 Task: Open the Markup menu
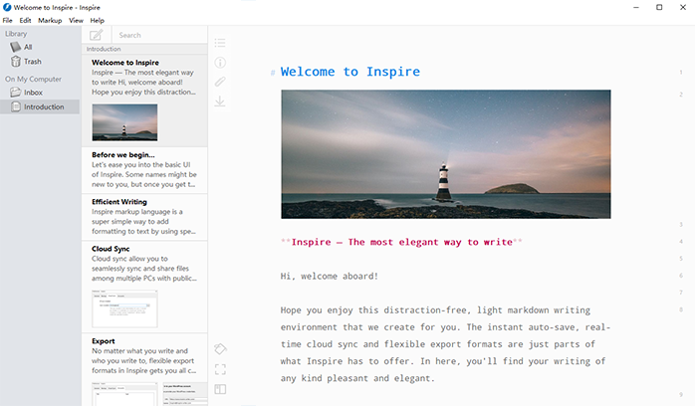pyautogui.click(x=50, y=20)
